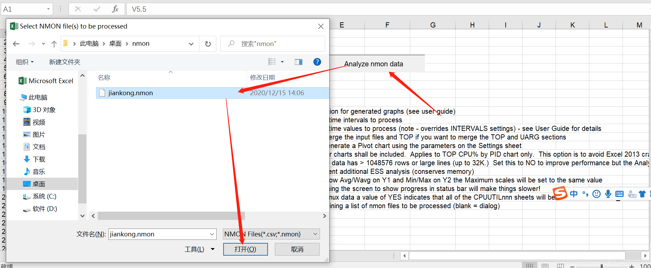Viewport: 651px width, 268px height.
Task: Select the jiankong.nmon file
Action: pyautogui.click(x=213, y=93)
